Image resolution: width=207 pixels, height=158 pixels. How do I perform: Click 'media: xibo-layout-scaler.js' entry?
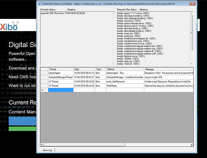[x=133, y=16]
